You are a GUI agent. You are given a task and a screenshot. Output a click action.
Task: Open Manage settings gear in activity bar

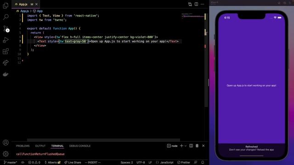[6, 154]
